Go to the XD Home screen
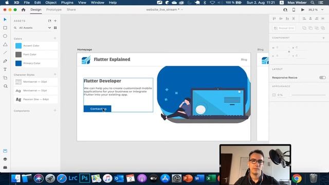The width and height of the screenshot is (329, 185). (x=23, y=10)
